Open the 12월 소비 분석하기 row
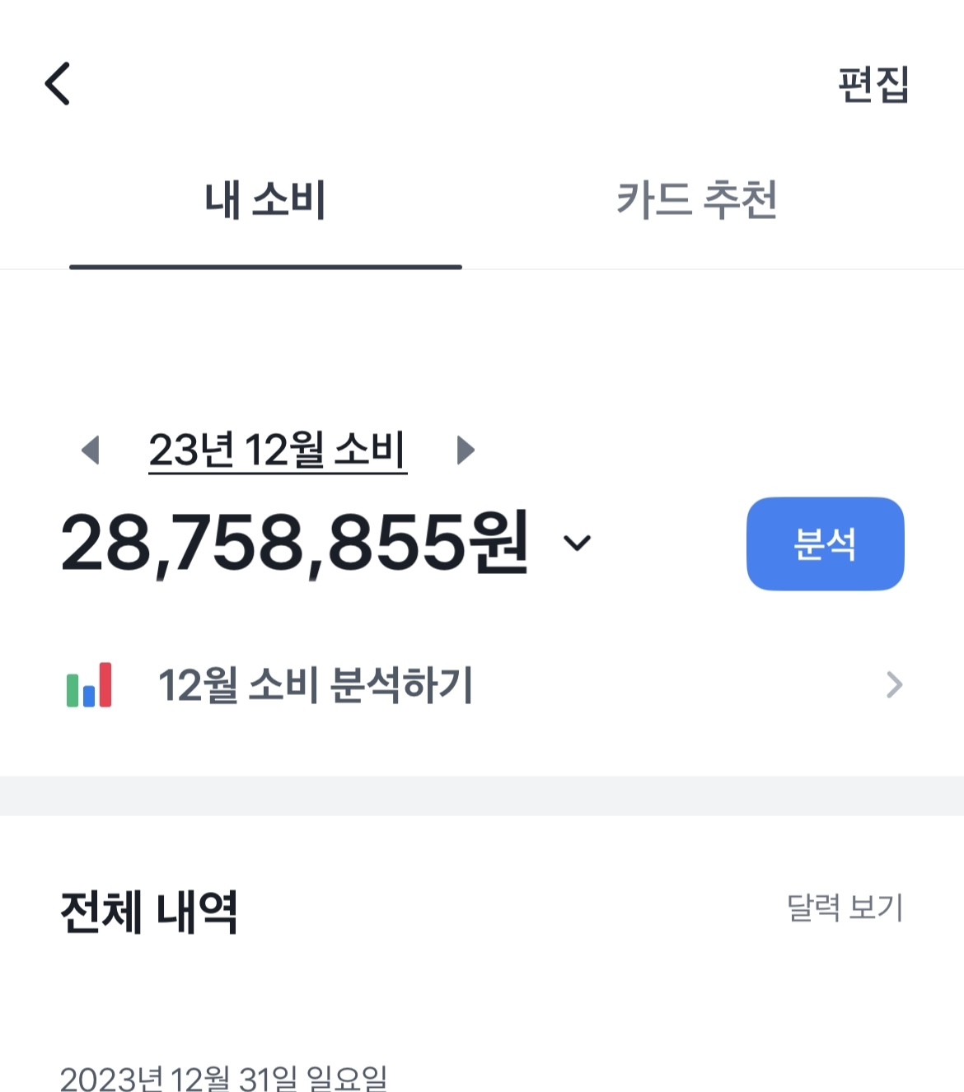The height and width of the screenshot is (1092, 964). coord(482,685)
